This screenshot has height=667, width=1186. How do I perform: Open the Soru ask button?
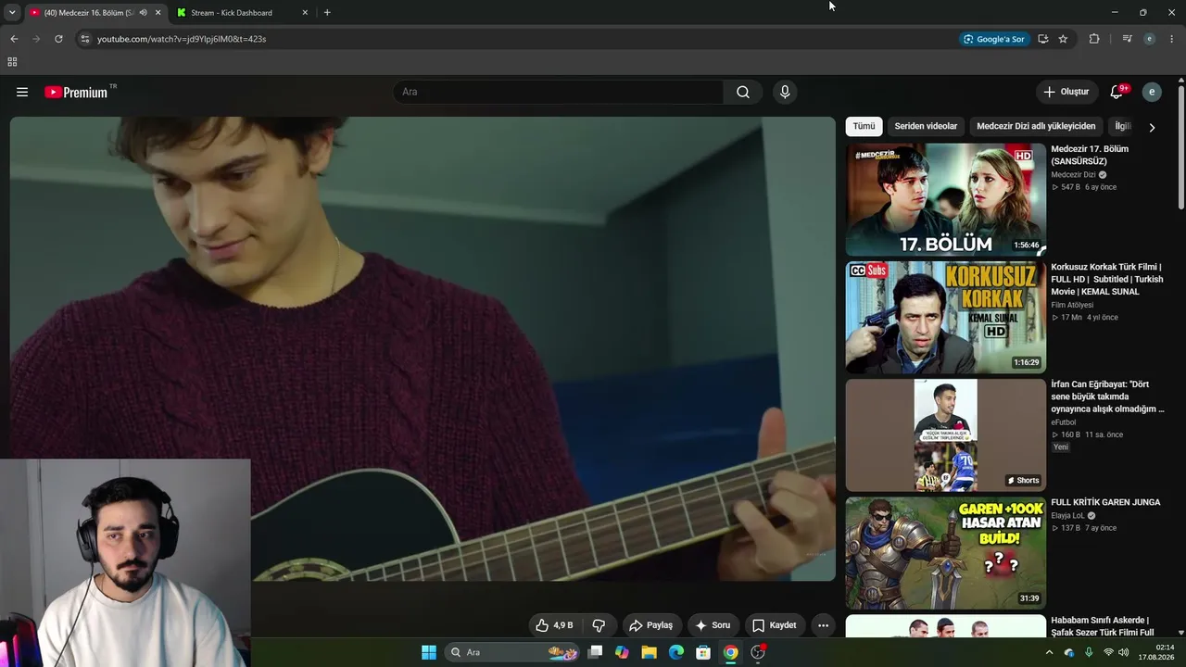(713, 625)
